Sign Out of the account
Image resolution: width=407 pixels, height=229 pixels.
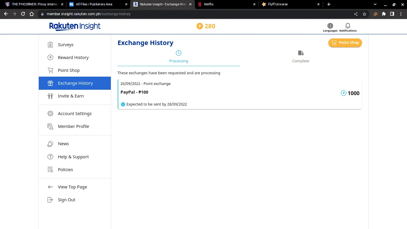coord(74,200)
